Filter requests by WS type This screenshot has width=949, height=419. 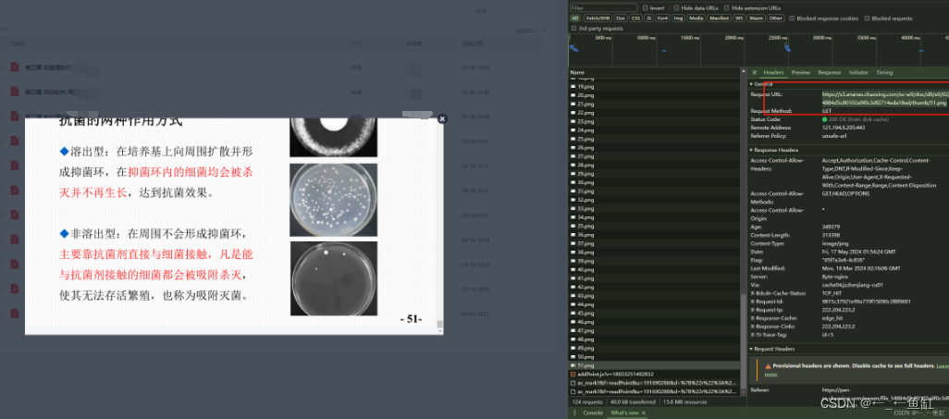coord(739,18)
